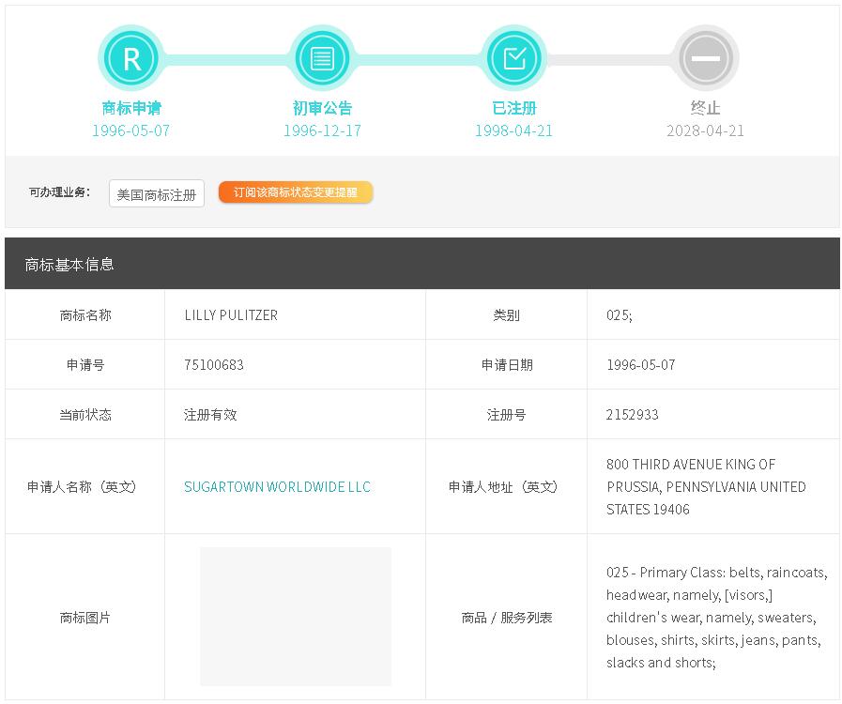842x704 pixels.
Task: Click the 初审公告 document list icon
Action: 322,58
